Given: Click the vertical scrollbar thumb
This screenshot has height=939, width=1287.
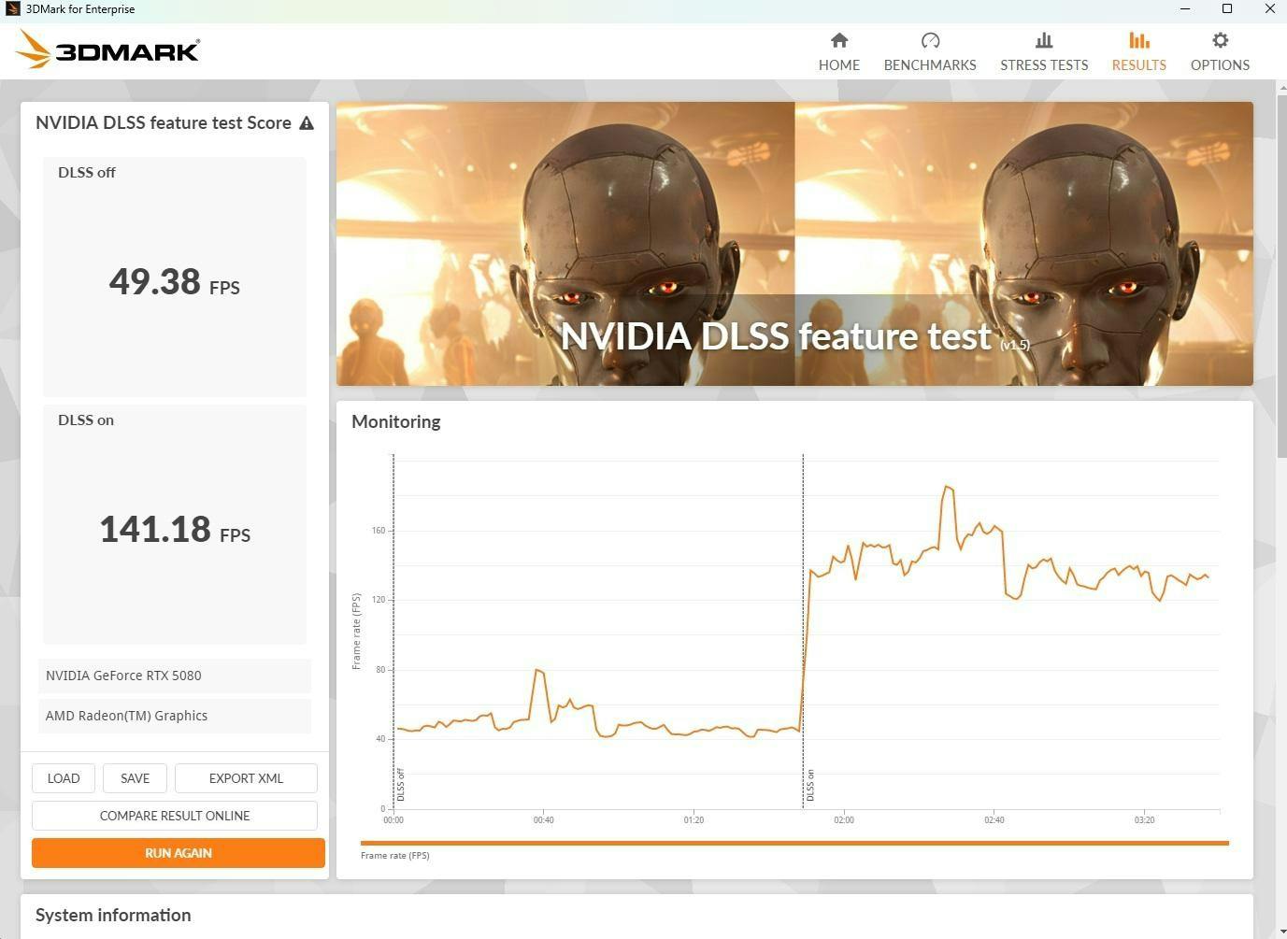Looking at the screenshot, I should [1280, 276].
